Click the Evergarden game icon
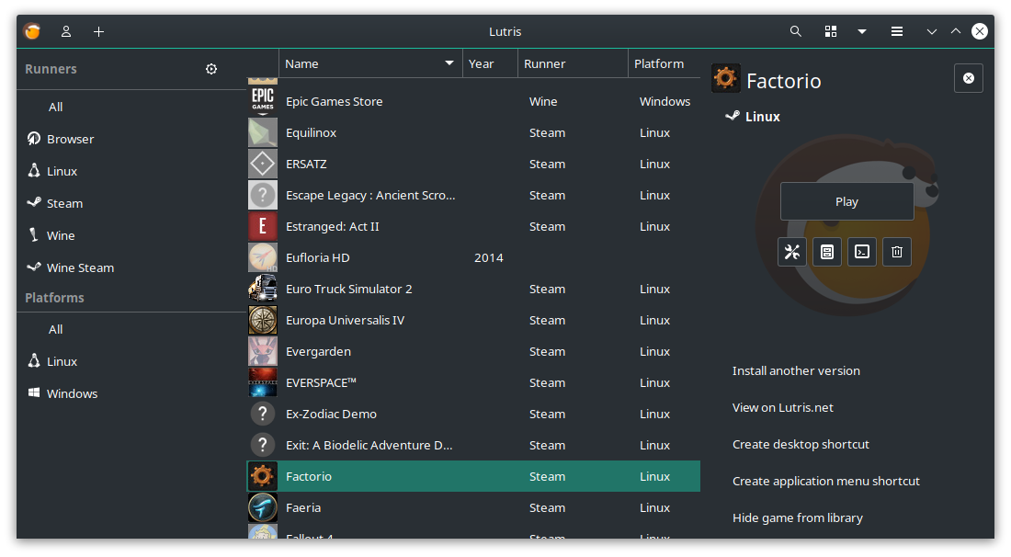 pyautogui.click(x=263, y=351)
